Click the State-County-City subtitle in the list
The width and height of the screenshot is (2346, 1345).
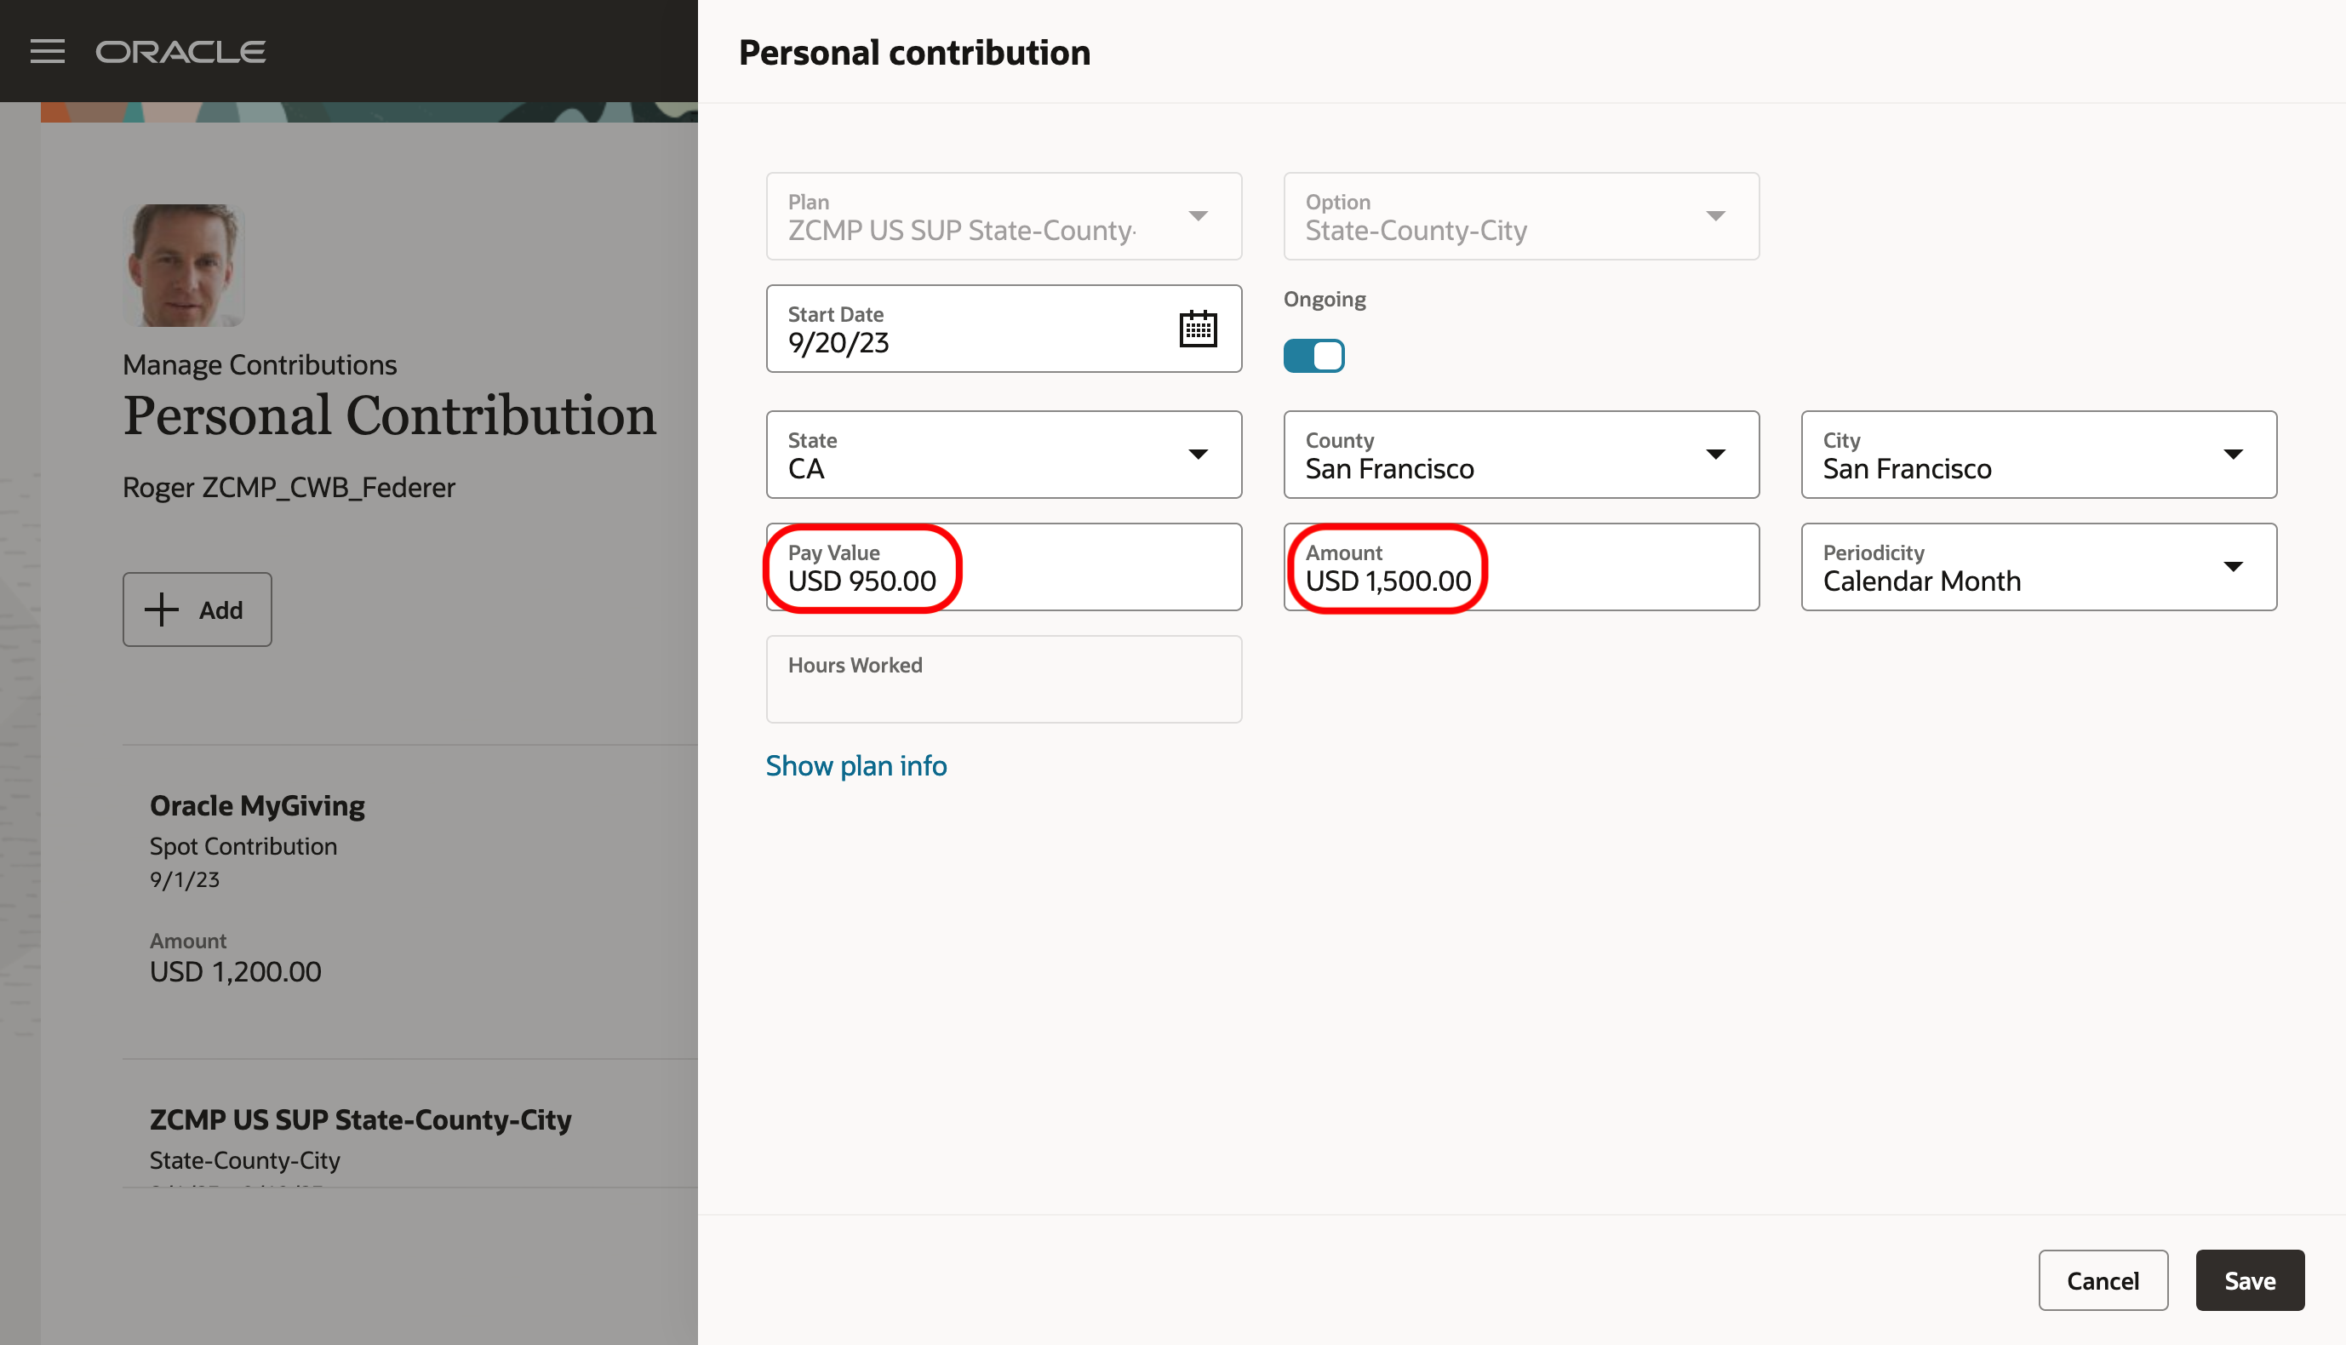[245, 1160]
